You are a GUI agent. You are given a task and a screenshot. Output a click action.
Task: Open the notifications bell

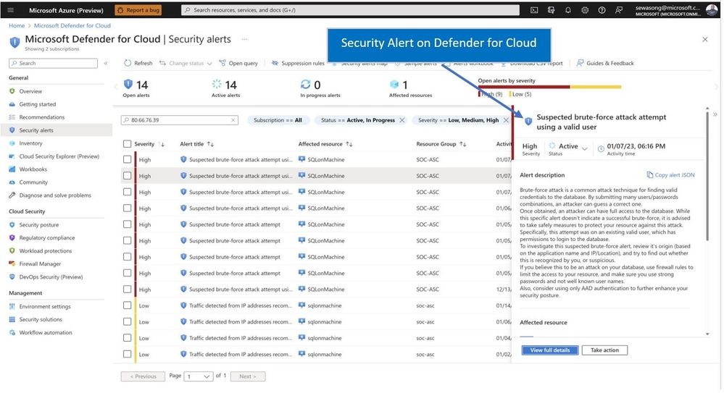point(568,10)
